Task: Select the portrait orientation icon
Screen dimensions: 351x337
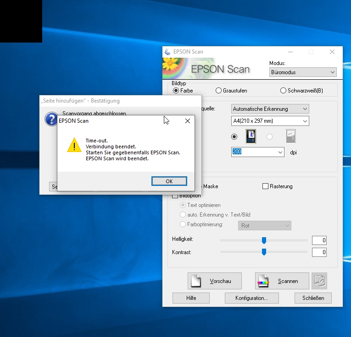Action: (x=251, y=136)
